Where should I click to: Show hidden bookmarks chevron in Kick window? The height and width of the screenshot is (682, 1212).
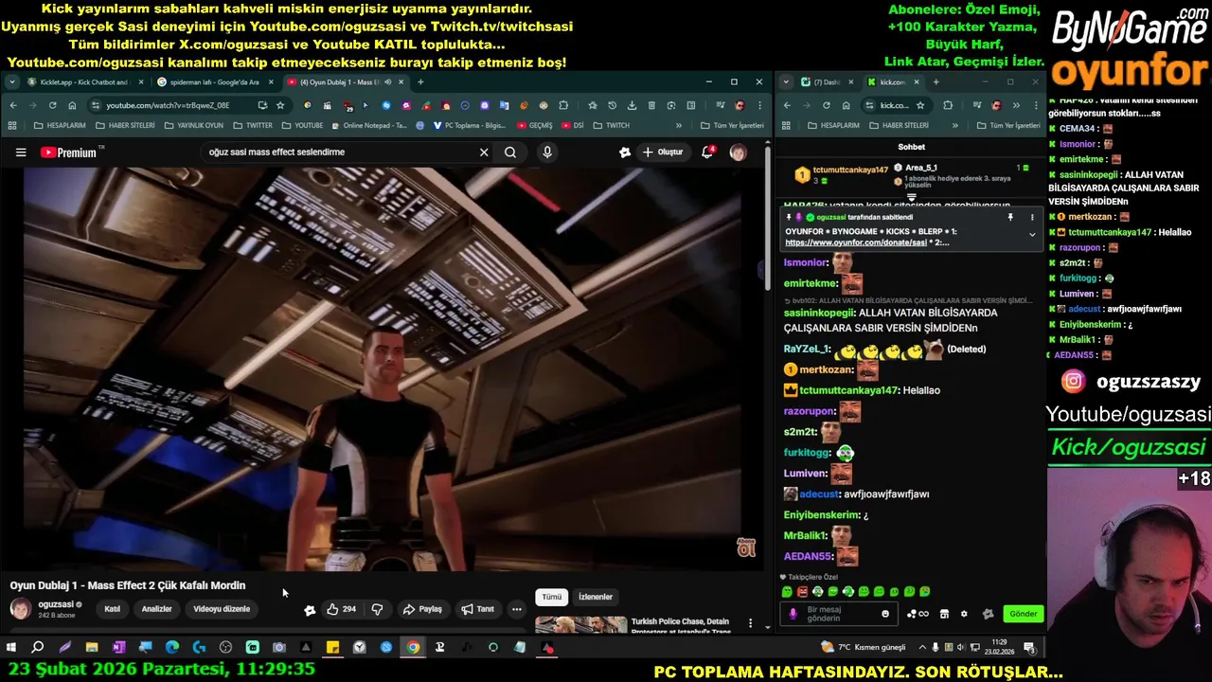[x=956, y=125]
